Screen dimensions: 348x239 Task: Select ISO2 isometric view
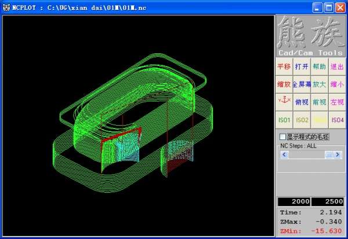pyautogui.click(x=302, y=120)
